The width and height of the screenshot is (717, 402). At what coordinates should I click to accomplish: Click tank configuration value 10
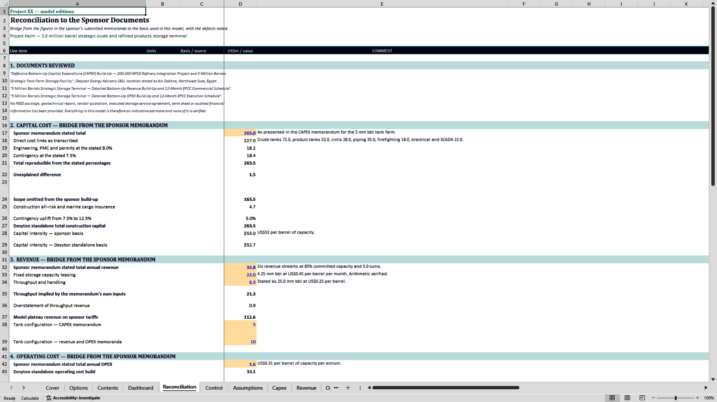click(x=240, y=337)
